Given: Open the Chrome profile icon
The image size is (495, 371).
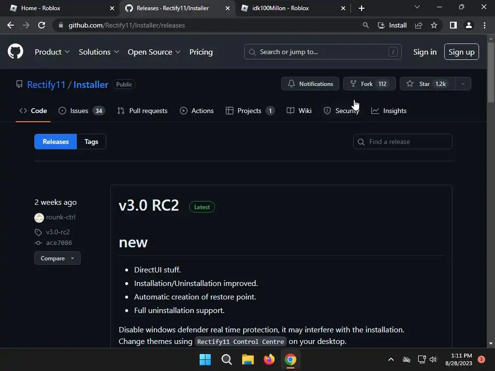Looking at the screenshot, I should pos(469,25).
